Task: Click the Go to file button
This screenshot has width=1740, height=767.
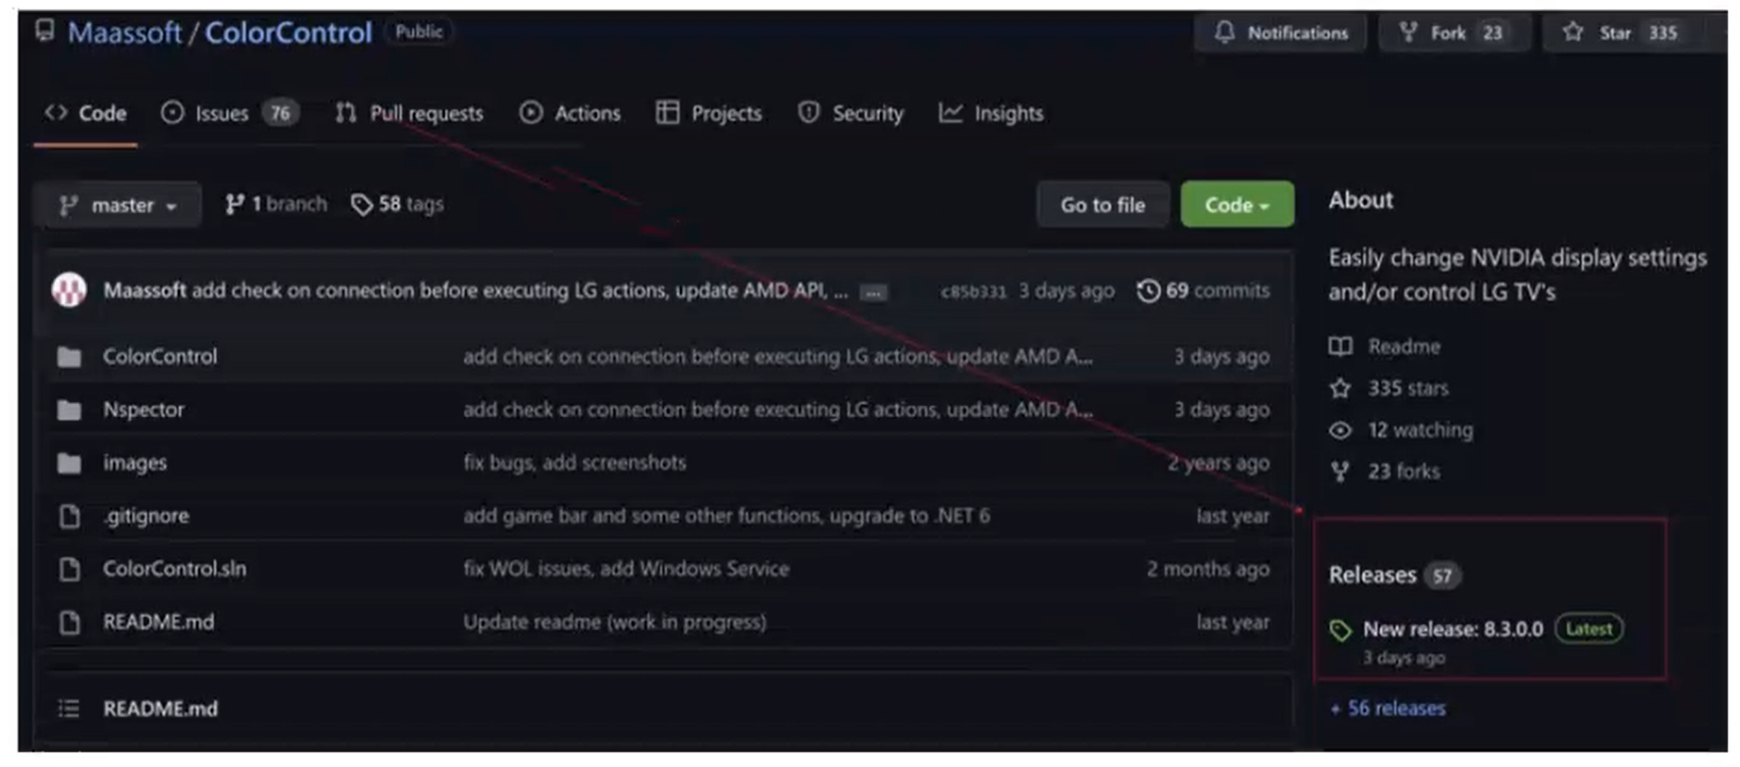Action: [1103, 205]
